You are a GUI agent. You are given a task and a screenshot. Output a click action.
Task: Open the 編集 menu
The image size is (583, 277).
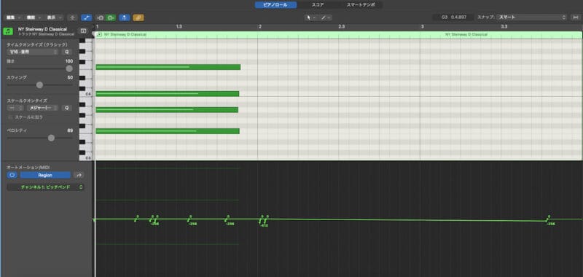[x=13, y=17]
